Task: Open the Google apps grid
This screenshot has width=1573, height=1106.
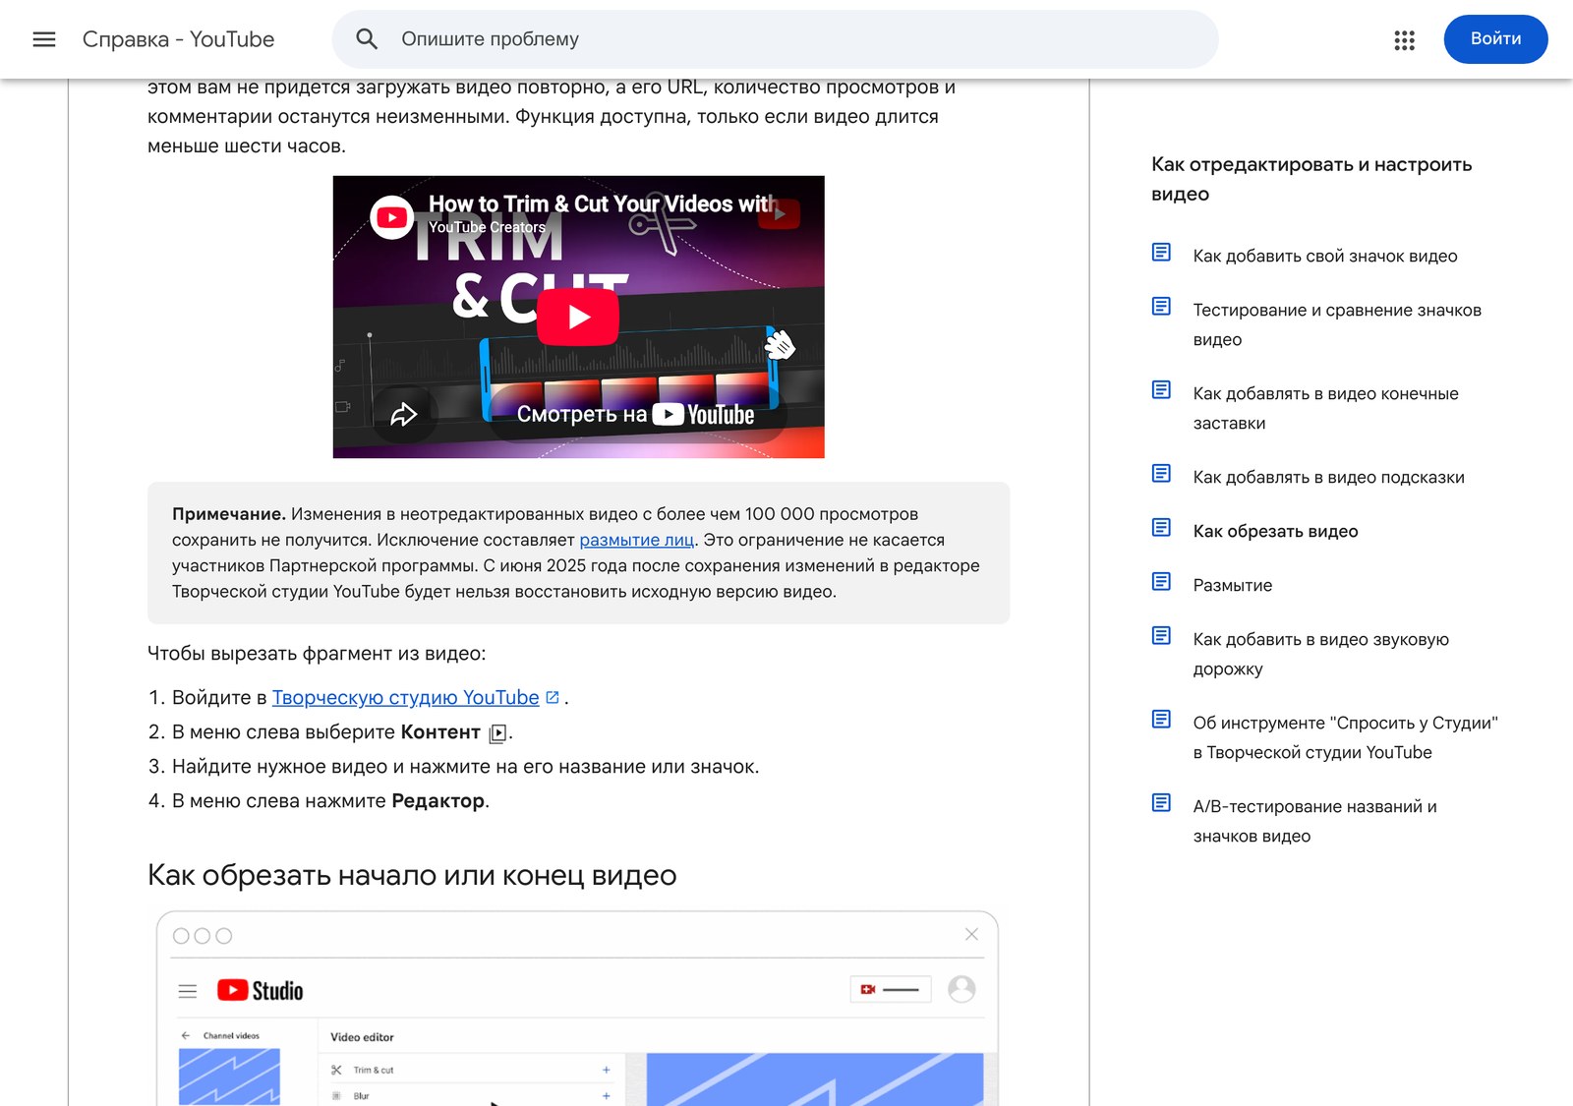Action: coord(1404,39)
